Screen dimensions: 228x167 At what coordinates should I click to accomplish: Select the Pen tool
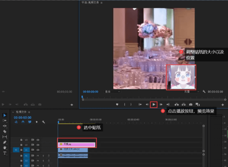(x=5, y=142)
